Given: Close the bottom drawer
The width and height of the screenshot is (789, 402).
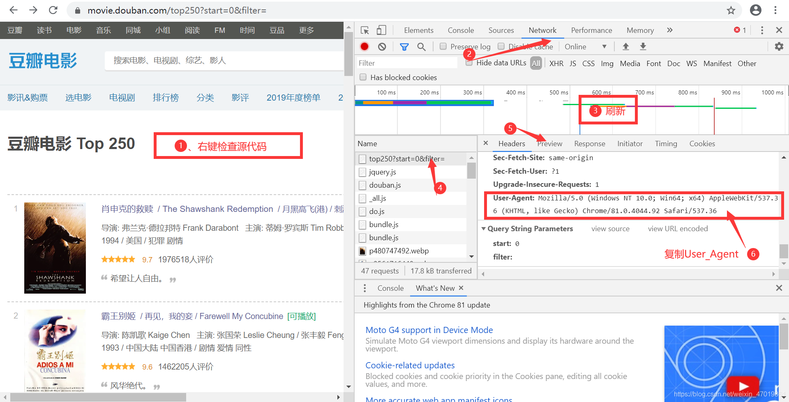Looking at the screenshot, I should (x=779, y=288).
